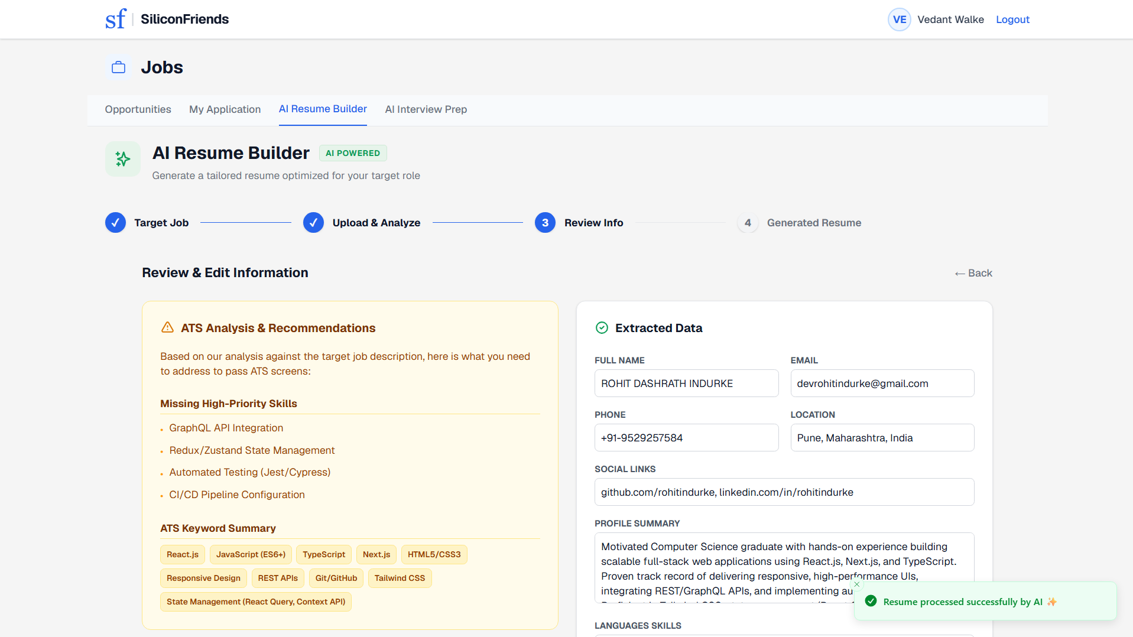
Task: Edit the Full Name field
Action: click(x=686, y=383)
